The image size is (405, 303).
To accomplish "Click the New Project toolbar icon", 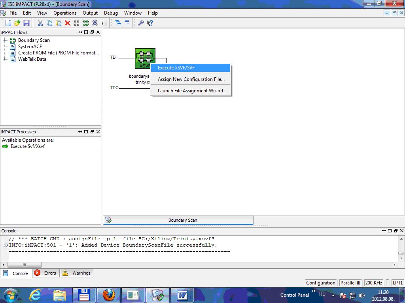I will pyautogui.click(x=8, y=23).
